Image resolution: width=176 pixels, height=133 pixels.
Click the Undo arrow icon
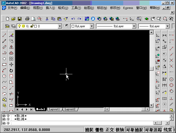(73, 19)
